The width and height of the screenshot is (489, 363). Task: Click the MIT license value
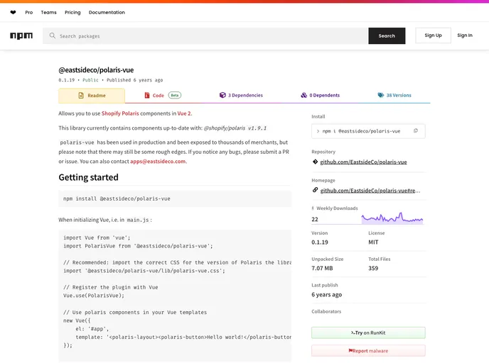click(373, 242)
